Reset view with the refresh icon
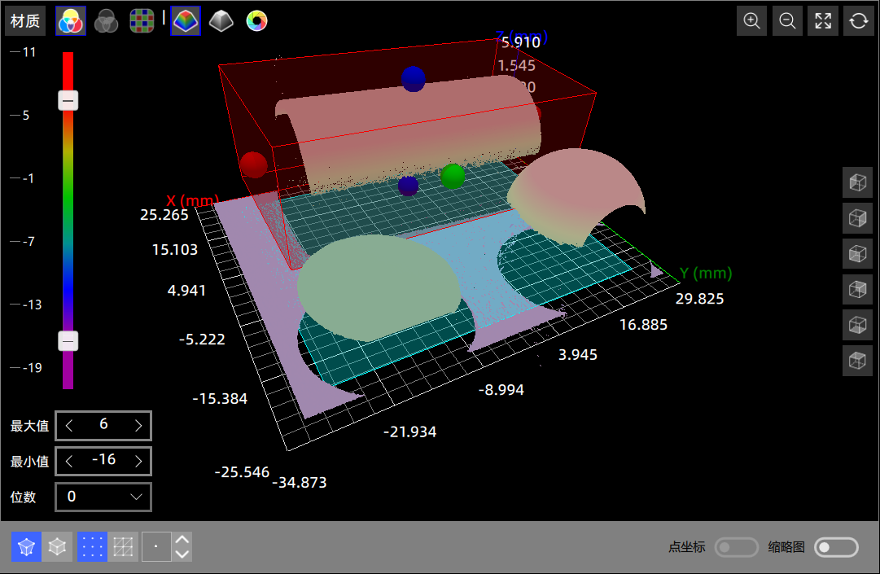The image size is (880, 574). tap(858, 21)
